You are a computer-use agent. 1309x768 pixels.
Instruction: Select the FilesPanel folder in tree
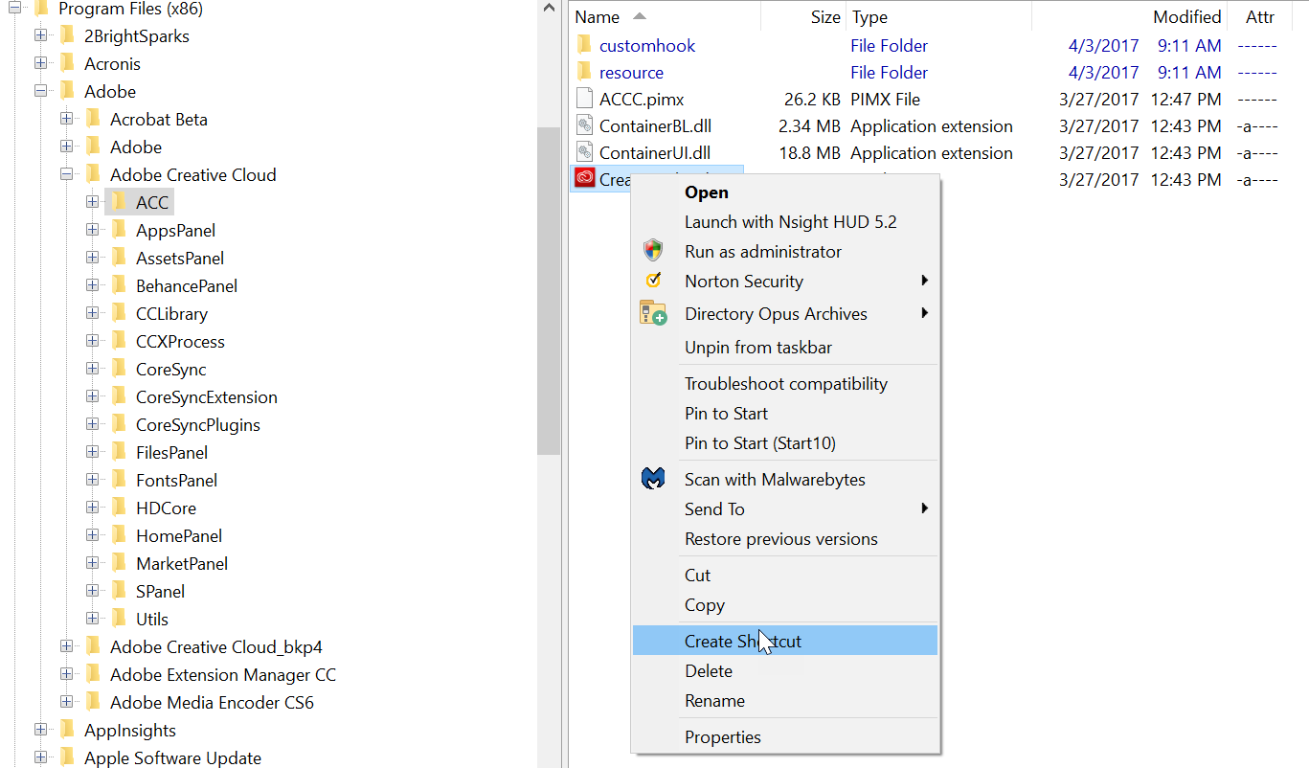point(172,452)
